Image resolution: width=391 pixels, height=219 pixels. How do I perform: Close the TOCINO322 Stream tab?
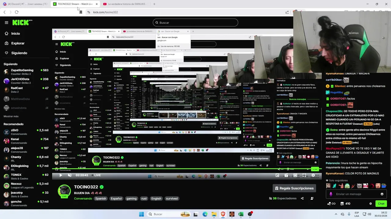97,4
